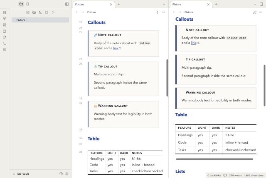Screen dimensions: 266x178
Task: Create new canvas from the ribbon
Action: point(5,25)
